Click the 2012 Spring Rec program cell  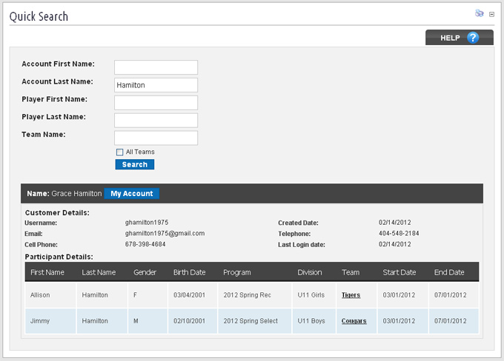255,295
